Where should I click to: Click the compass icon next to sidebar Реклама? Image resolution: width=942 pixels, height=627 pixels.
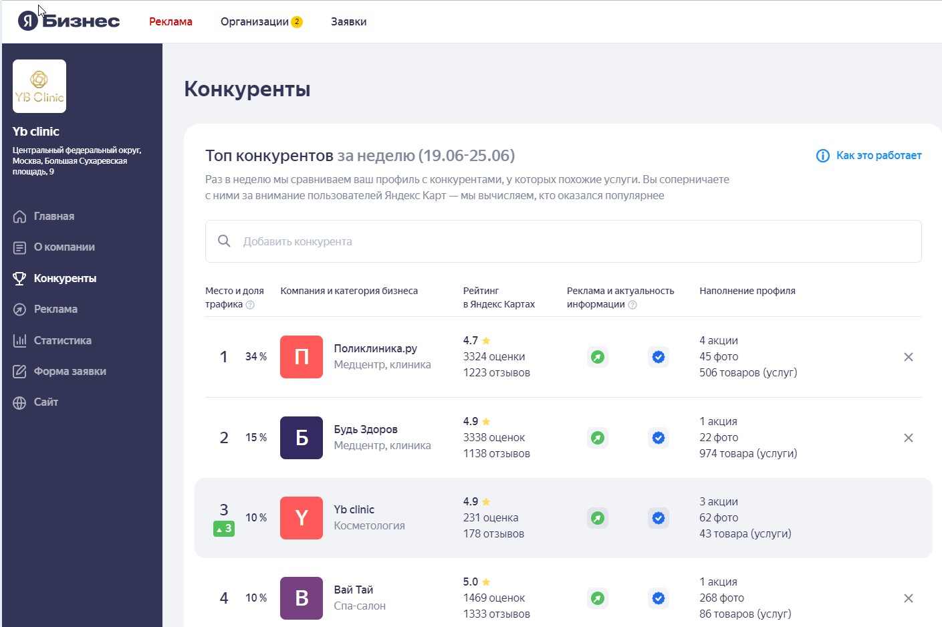[x=20, y=309]
